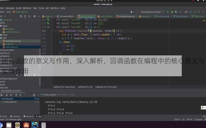Open the SSD drive dock icon
The image size is (206, 128).
click(x=44, y=125)
